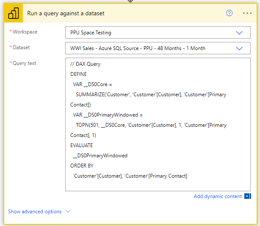This screenshot has height=226, width=260.
Task: Place cursor on the DEFINE line
Action: pos(78,74)
